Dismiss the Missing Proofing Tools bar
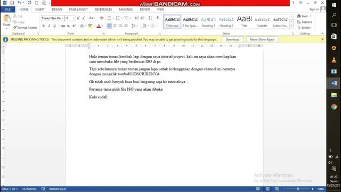Viewport: 341px width, 192px height. point(322,39)
